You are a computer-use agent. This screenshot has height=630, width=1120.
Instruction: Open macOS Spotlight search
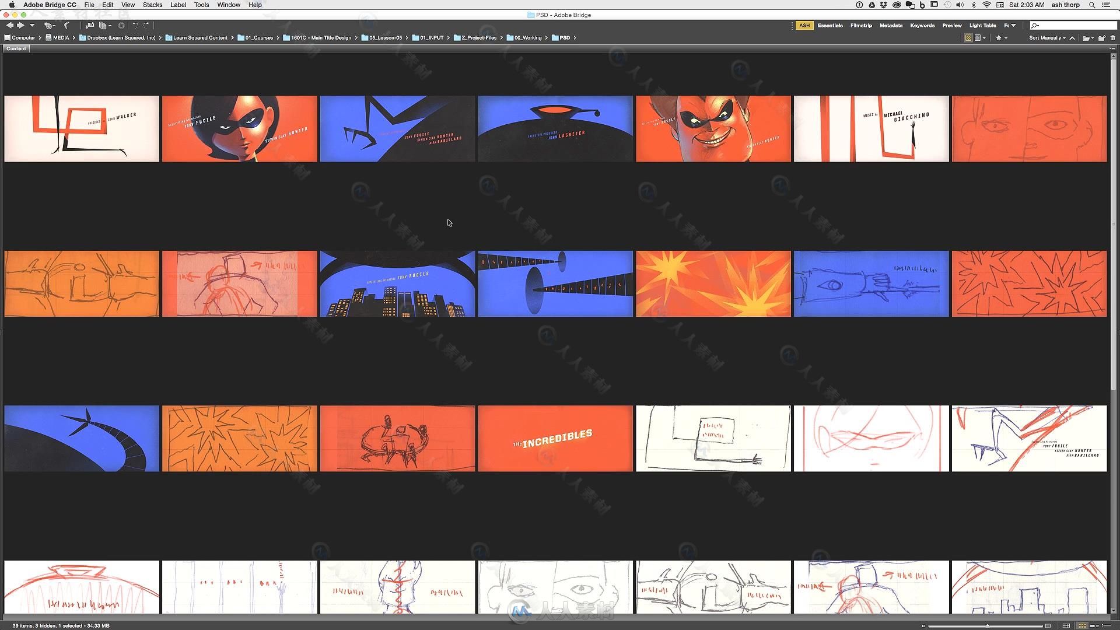tap(1092, 5)
